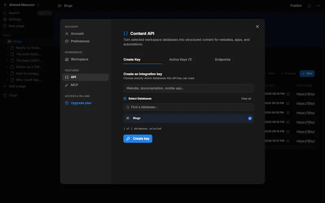Click Search in the left sidebar
The height and width of the screenshot is (203, 325).
(14, 13)
